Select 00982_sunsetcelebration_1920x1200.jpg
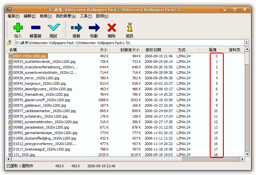This screenshot has height=175, width=256. click(46, 122)
